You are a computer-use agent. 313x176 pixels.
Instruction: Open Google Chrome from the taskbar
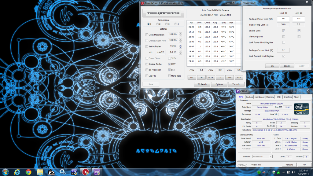(28, 172)
